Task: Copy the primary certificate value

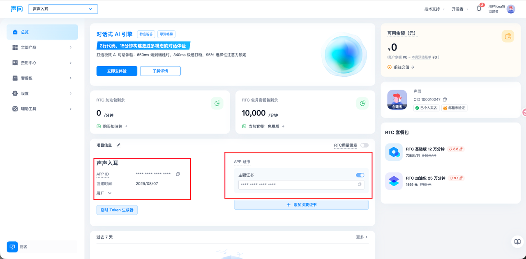Action: pos(360,185)
